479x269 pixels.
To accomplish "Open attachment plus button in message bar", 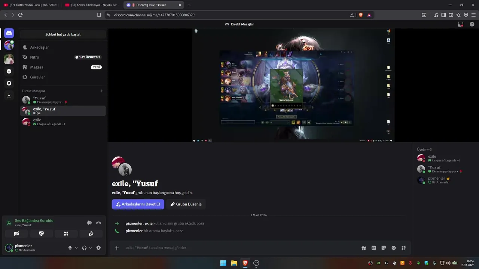I will pyautogui.click(x=117, y=248).
